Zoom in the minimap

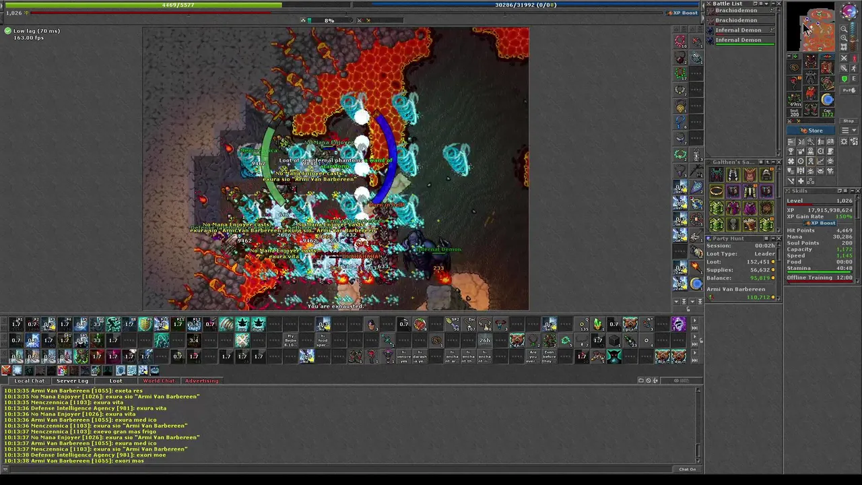844,38
